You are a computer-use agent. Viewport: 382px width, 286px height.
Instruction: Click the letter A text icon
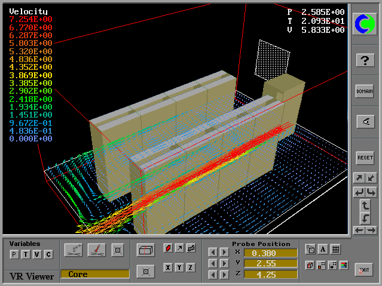(323, 250)
